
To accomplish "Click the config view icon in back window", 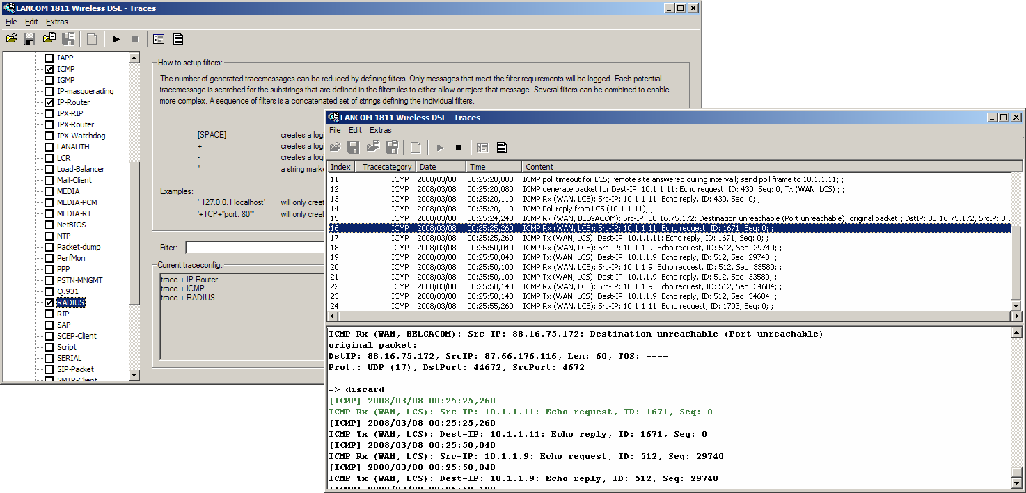I will tap(159, 39).
